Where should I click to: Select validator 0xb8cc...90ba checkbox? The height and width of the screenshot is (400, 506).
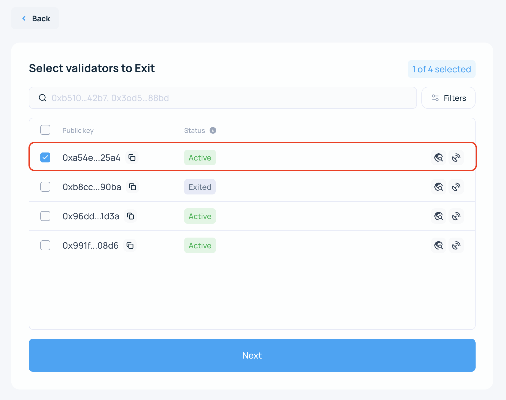(x=45, y=187)
